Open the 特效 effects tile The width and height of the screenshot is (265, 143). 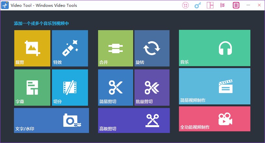(x=70, y=48)
